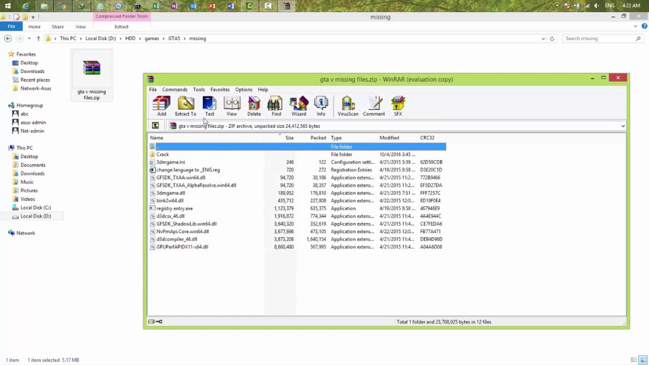Open OneNote from the taskbar
Screen dimensions: 649x365
[175, 6]
